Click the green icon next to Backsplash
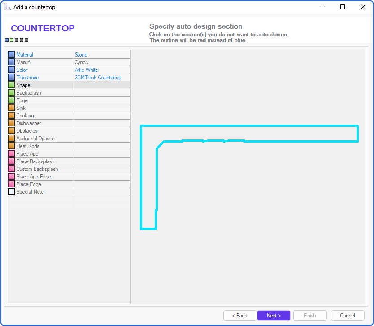Screen dimensions: 374x326 pyautogui.click(x=11, y=93)
